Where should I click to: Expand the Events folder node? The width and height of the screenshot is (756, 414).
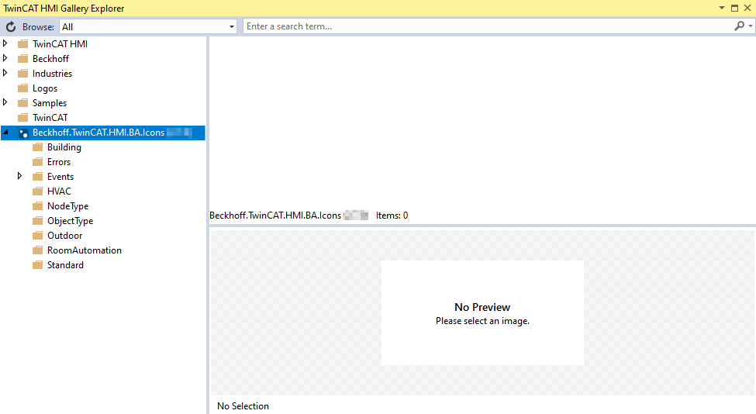(x=19, y=176)
